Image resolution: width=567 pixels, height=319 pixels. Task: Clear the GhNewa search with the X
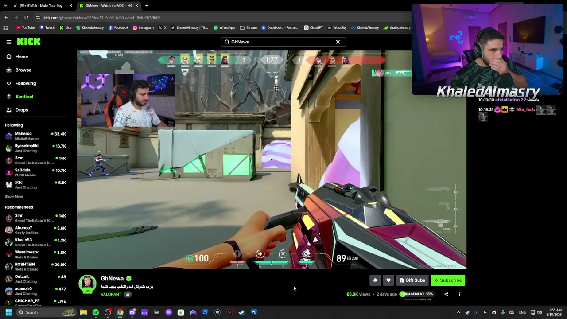pyautogui.click(x=338, y=42)
